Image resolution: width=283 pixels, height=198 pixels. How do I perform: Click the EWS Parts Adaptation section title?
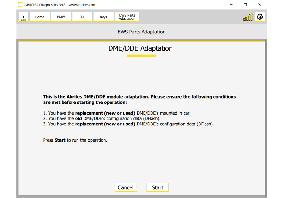pyautogui.click(x=141, y=32)
